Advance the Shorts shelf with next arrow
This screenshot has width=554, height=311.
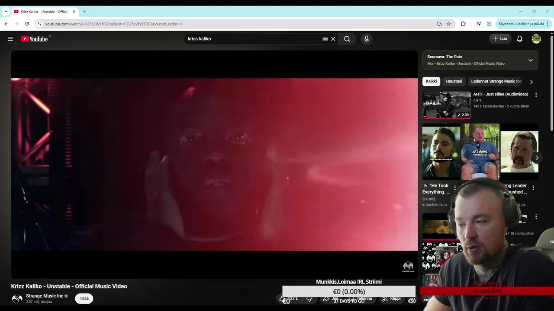(x=537, y=158)
